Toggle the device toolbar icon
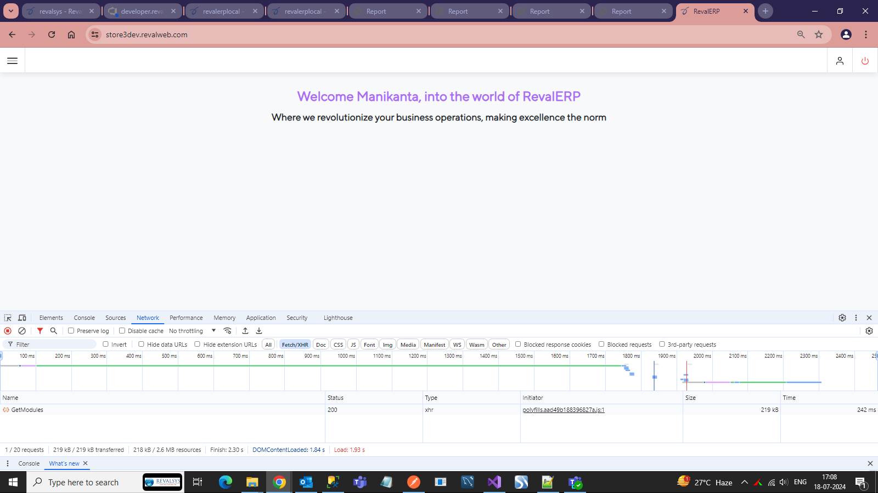The image size is (878, 493). coord(22,318)
